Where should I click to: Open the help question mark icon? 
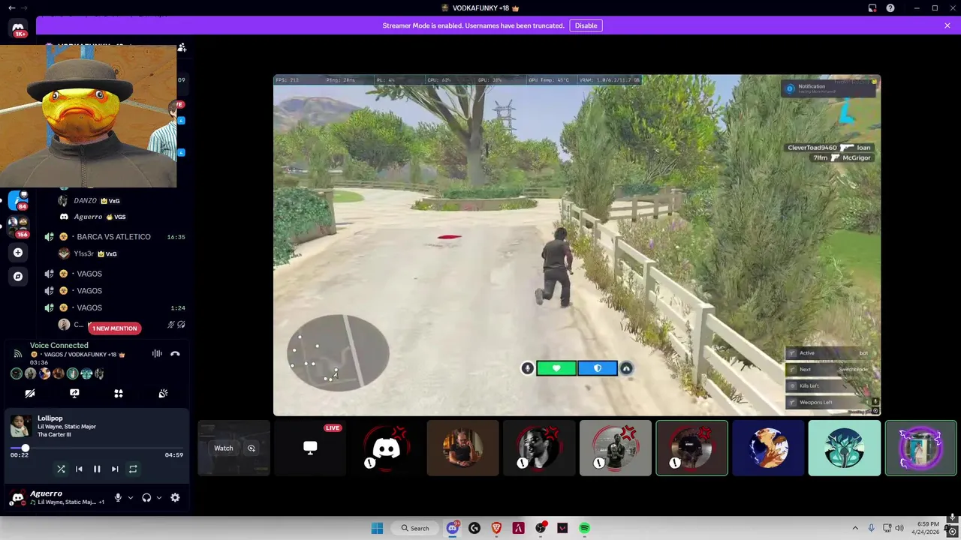pyautogui.click(x=890, y=8)
